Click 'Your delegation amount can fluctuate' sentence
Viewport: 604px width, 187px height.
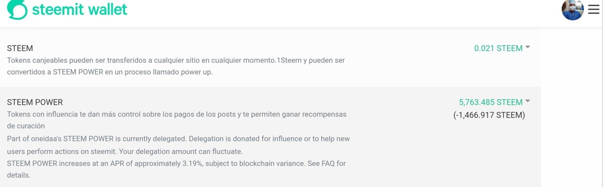pos(181,152)
